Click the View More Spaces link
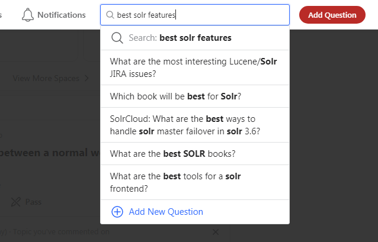This screenshot has height=242, width=378. point(46,78)
